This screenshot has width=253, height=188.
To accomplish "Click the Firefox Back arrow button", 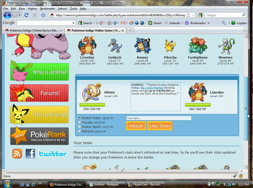I will (7, 15).
